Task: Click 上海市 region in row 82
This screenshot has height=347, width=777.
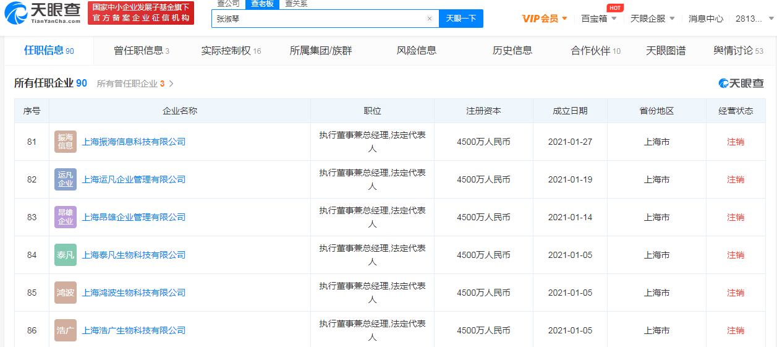Action: point(656,179)
